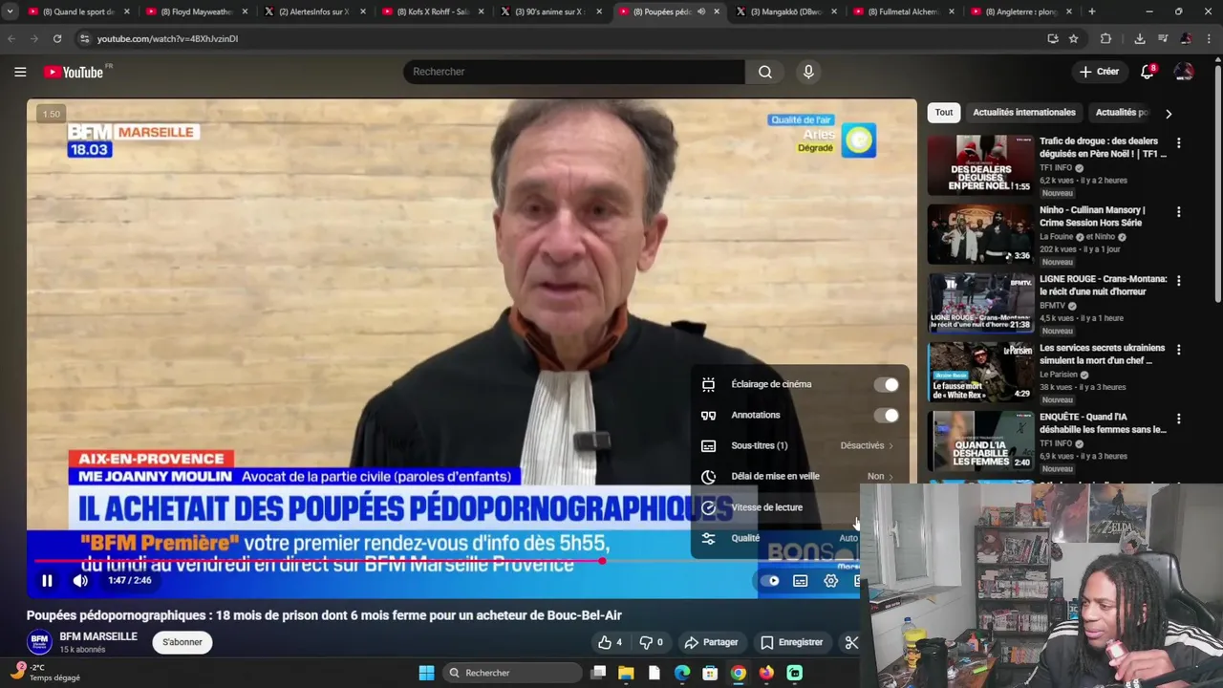Click the Enregistrer button
Screen dimensions: 1223x688
click(x=791, y=642)
